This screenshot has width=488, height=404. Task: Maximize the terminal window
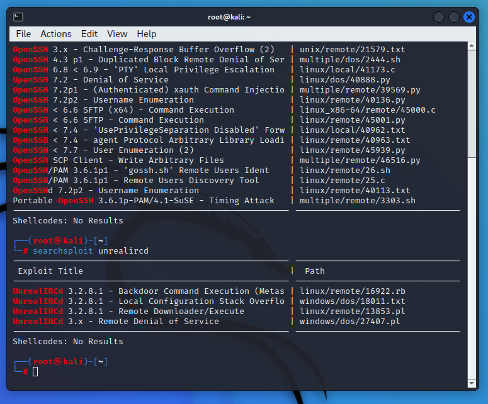[x=454, y=17]
